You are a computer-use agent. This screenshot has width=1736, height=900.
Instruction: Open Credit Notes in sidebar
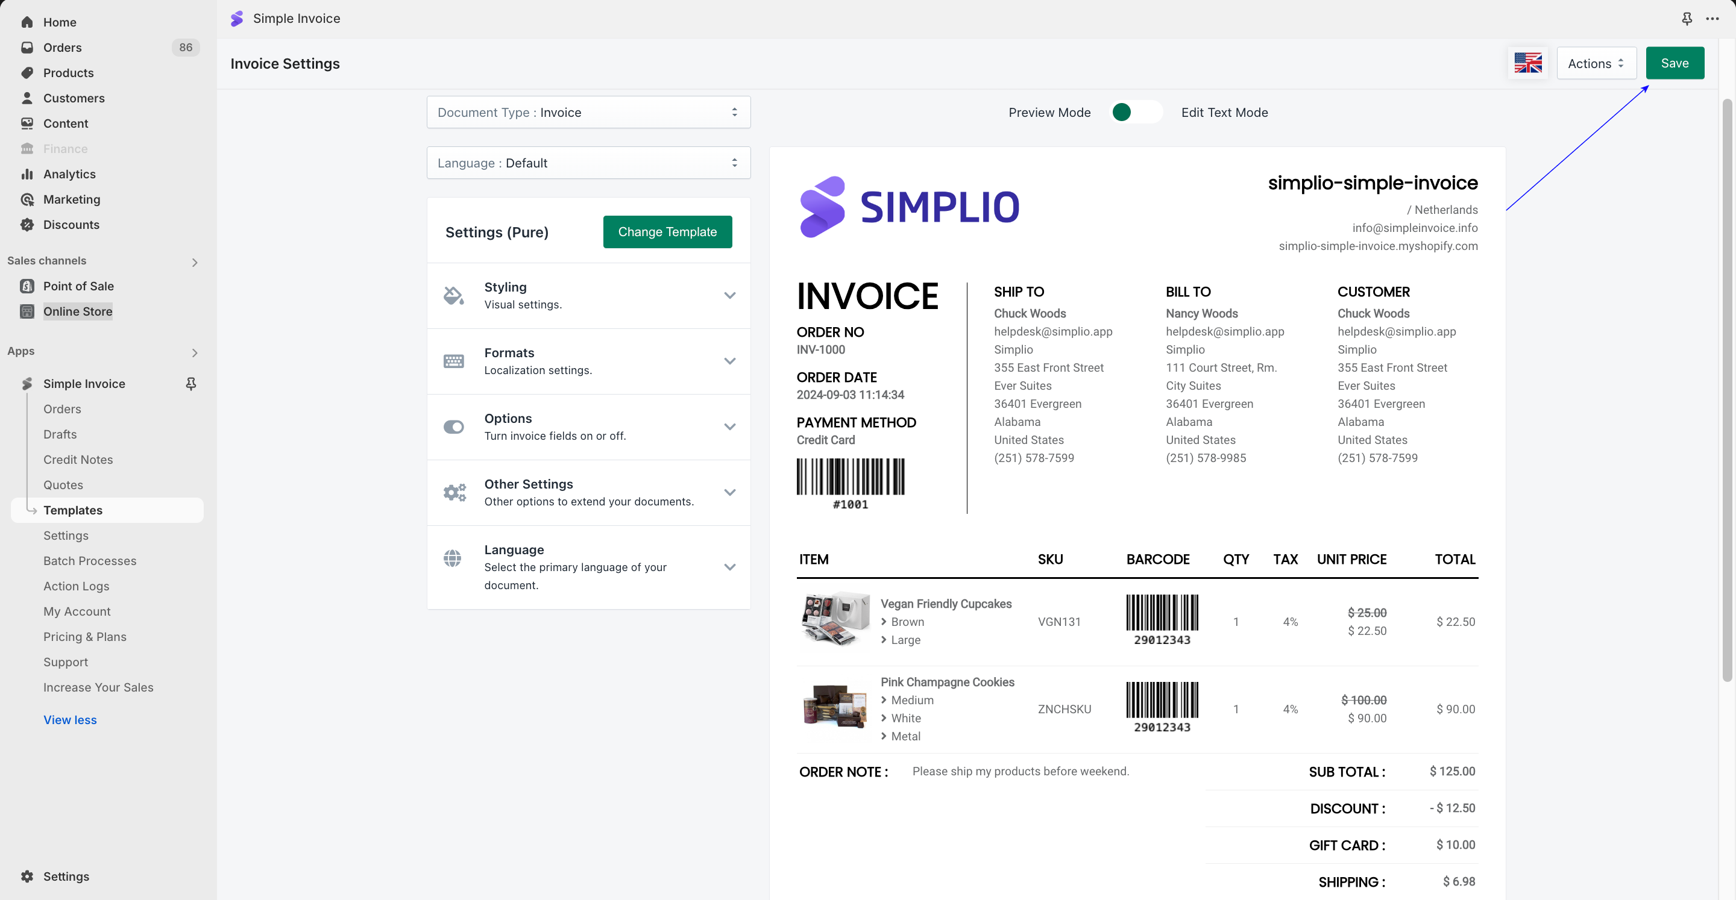78,460
